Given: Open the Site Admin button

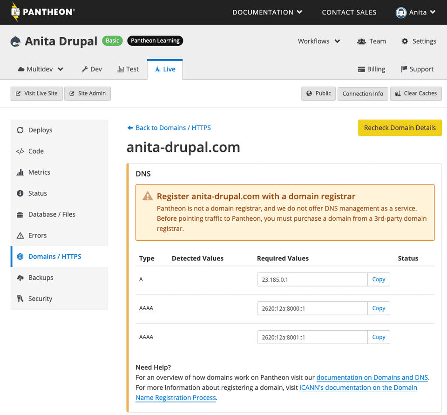Looking at the screenshot, I should click(x=88, y=94).
